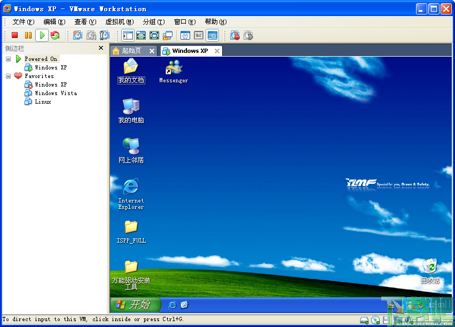Image resolution: width=455 pixels, height=327 pixels.
Task: Open the 窗口(W) menu
Action: (185, 22)
